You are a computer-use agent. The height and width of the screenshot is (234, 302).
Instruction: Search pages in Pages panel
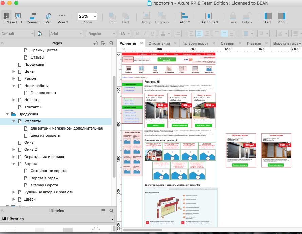point(111,43)
